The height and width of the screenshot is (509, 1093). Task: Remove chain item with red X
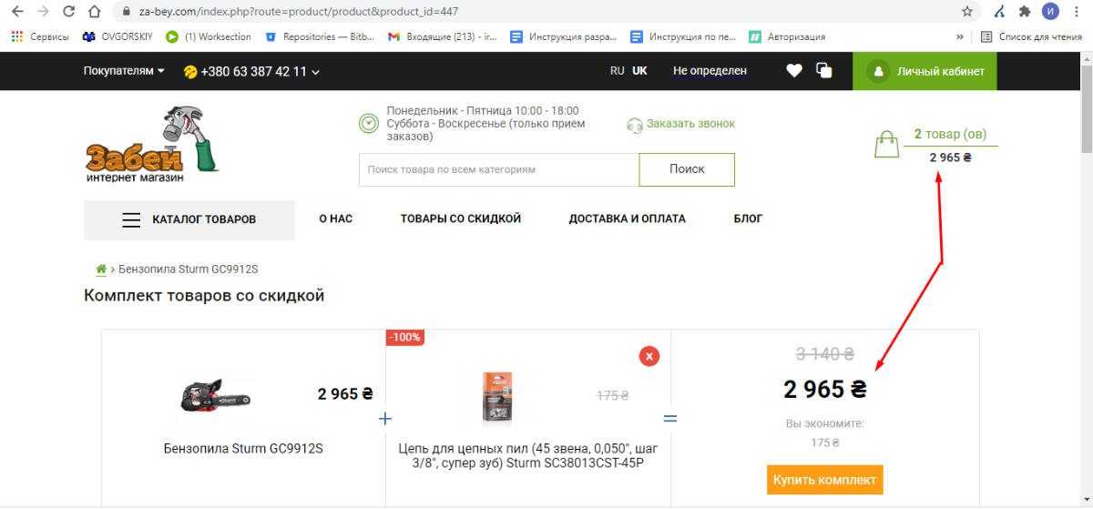point(649,356)
